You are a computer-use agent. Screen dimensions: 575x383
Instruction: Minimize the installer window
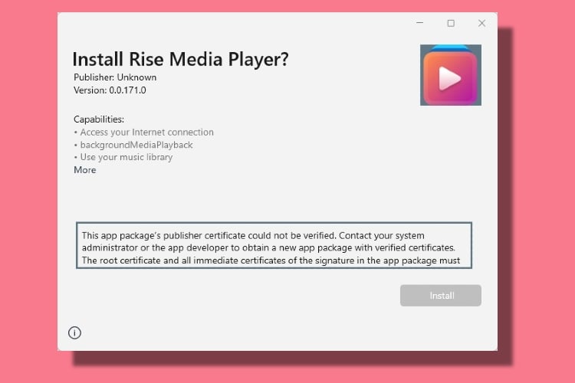click(420, 23)
